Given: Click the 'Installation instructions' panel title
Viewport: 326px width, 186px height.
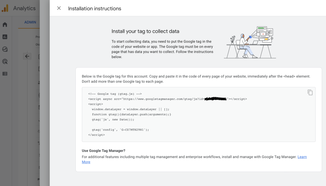Looking at the screenshot, I should [x=95, y=9].
